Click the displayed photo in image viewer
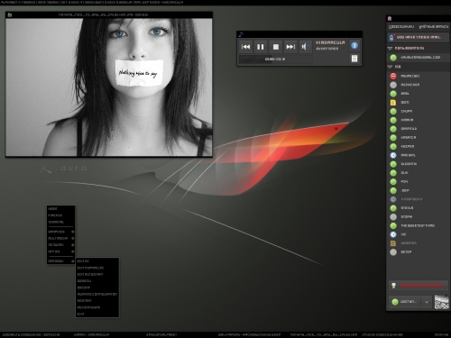Image resolution: width=451 pixels, height=338 pixels. click(x=109, y=87)
